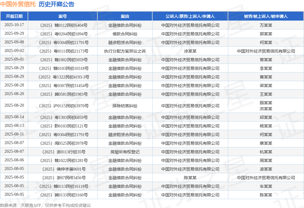
Task: Click defendant 杨某某
Action: tap(266, 126)
